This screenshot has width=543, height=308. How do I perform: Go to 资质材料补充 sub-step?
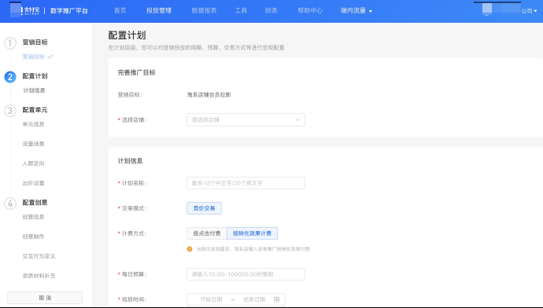[39, 276]
